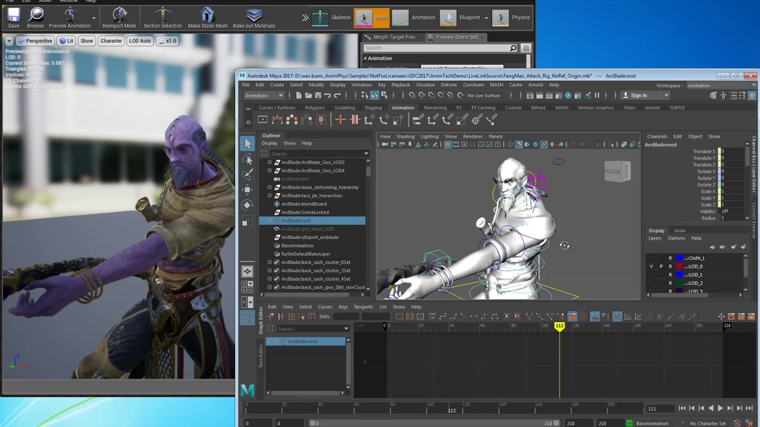
Task: Toggle V visibility for LOD_0 layer
Action: [651, 266]
